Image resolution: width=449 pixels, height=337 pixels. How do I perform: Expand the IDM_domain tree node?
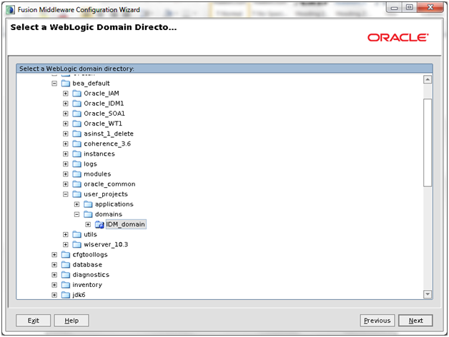[x=88, y=225]
